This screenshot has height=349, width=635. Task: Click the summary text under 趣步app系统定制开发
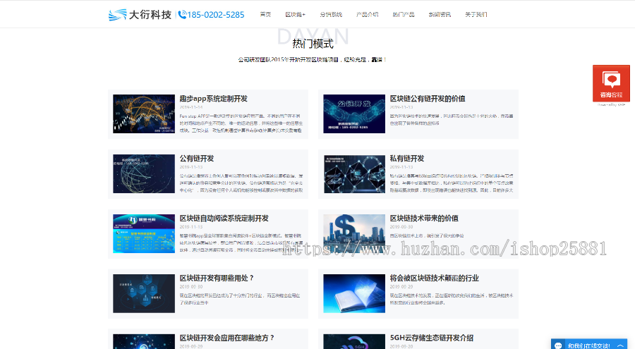(x=241, y=123)
